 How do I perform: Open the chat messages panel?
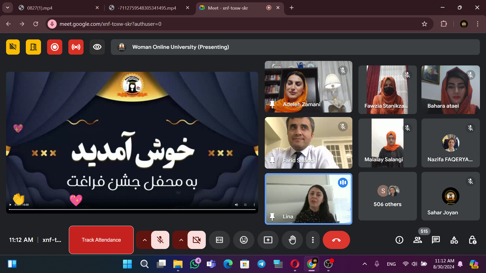coord(436,240)
